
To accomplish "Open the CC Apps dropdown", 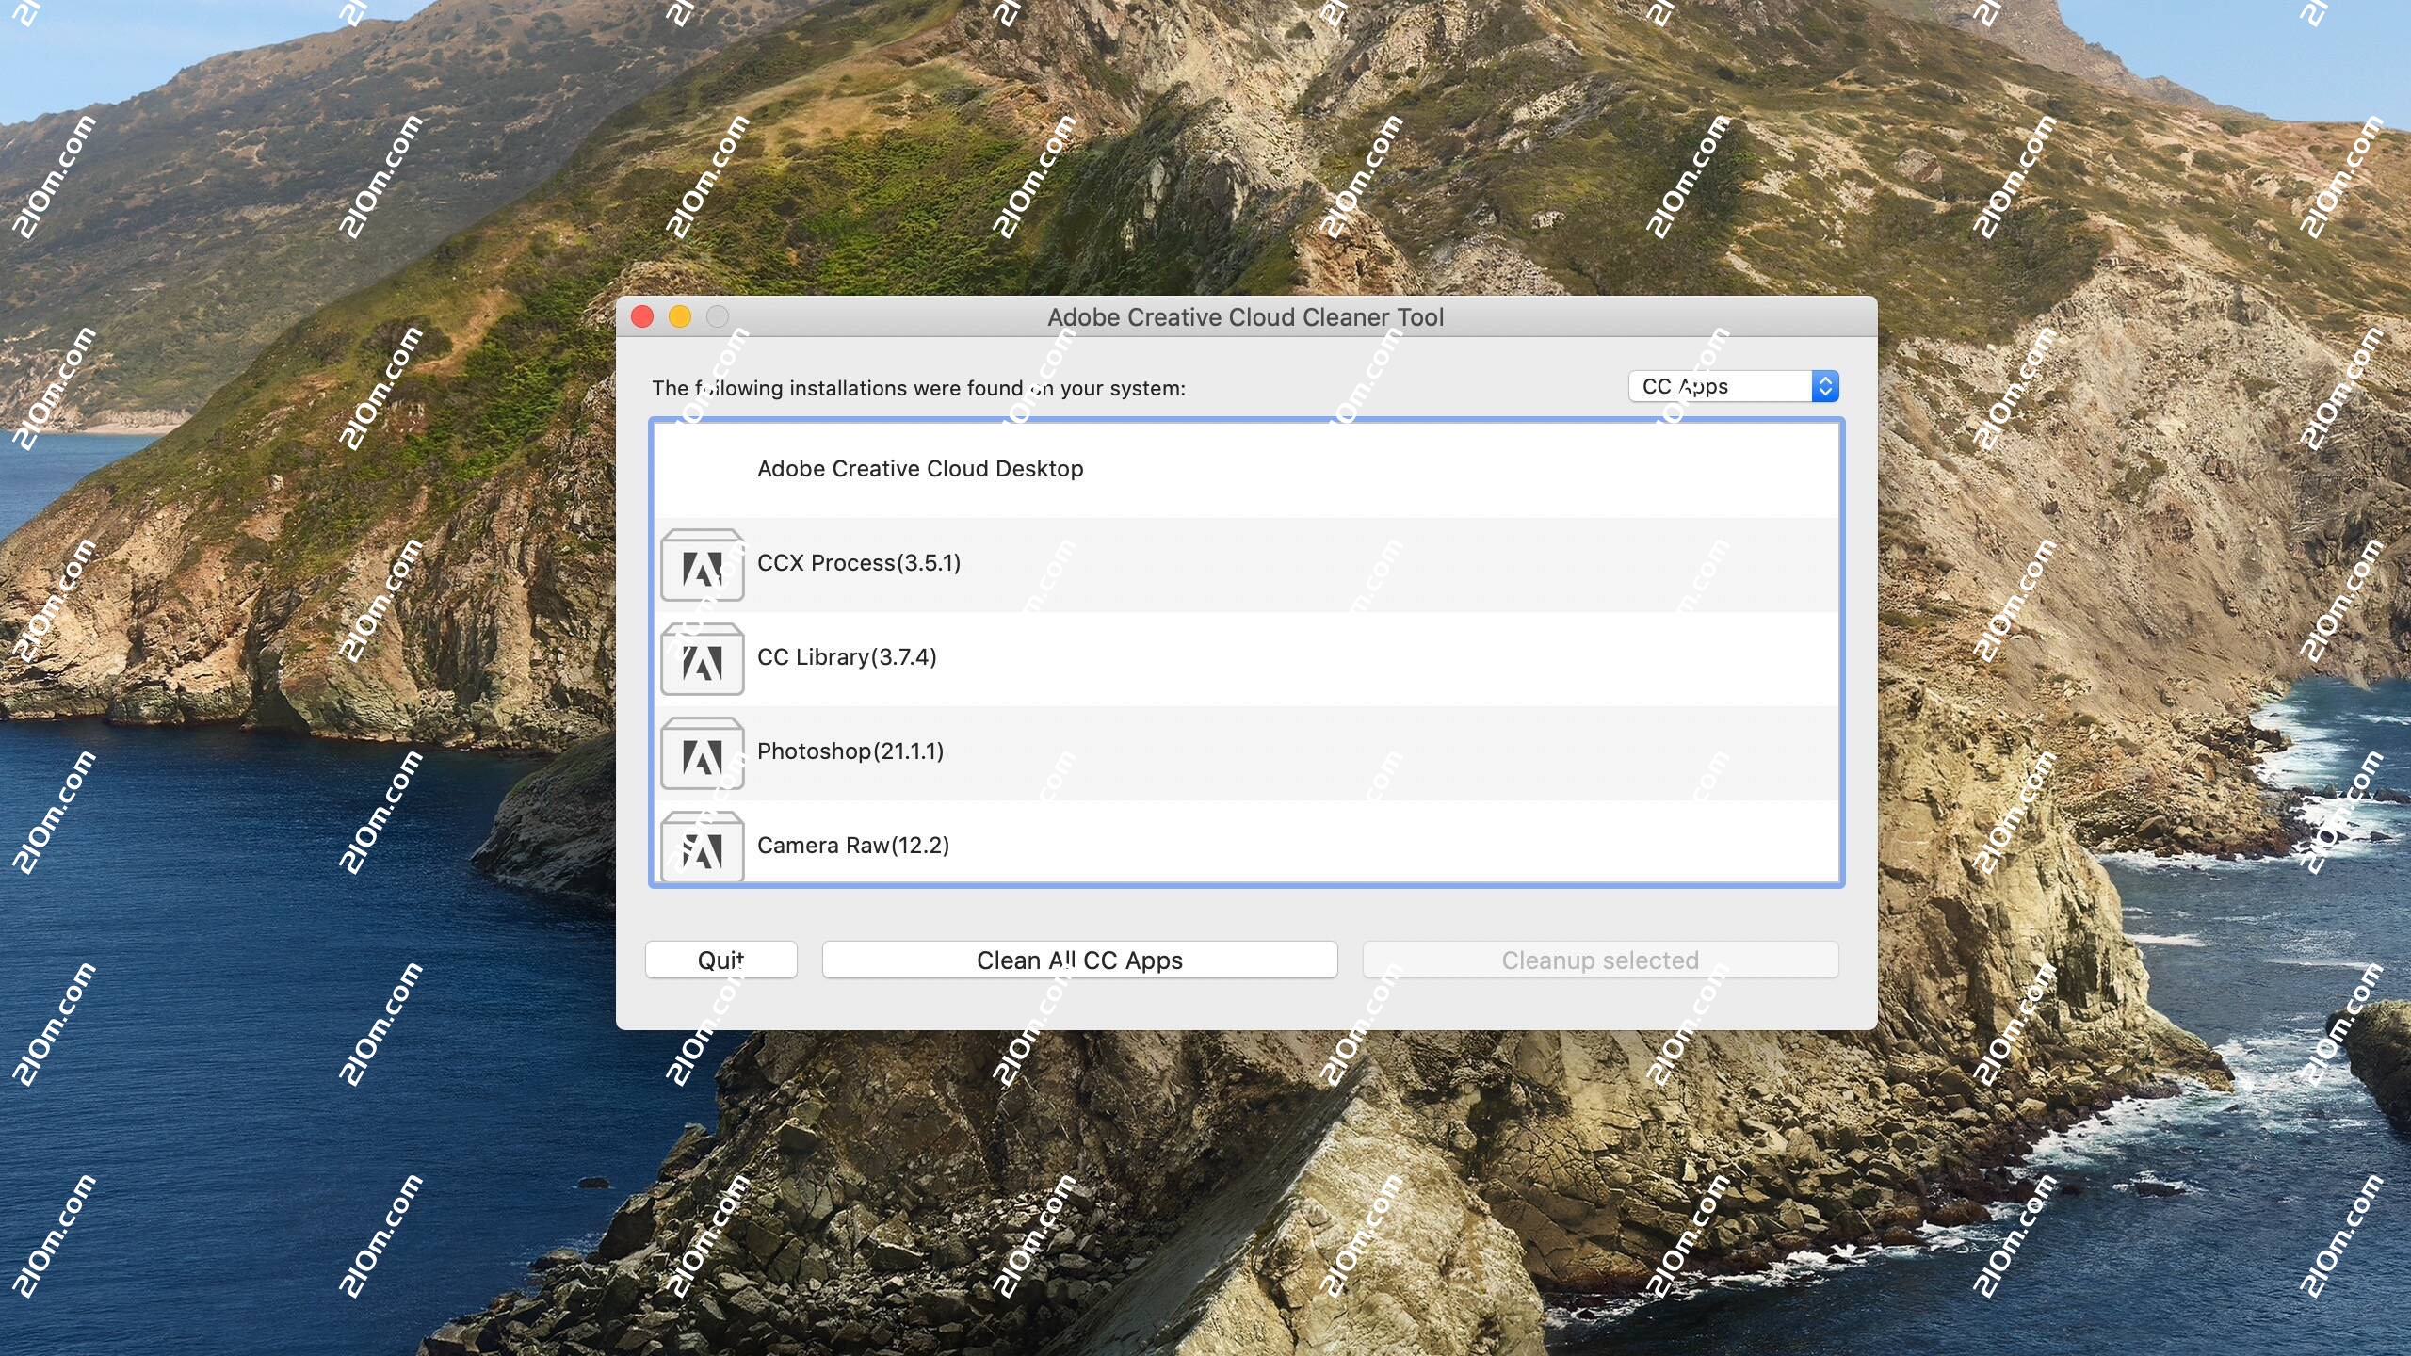I will (1734, 386).
